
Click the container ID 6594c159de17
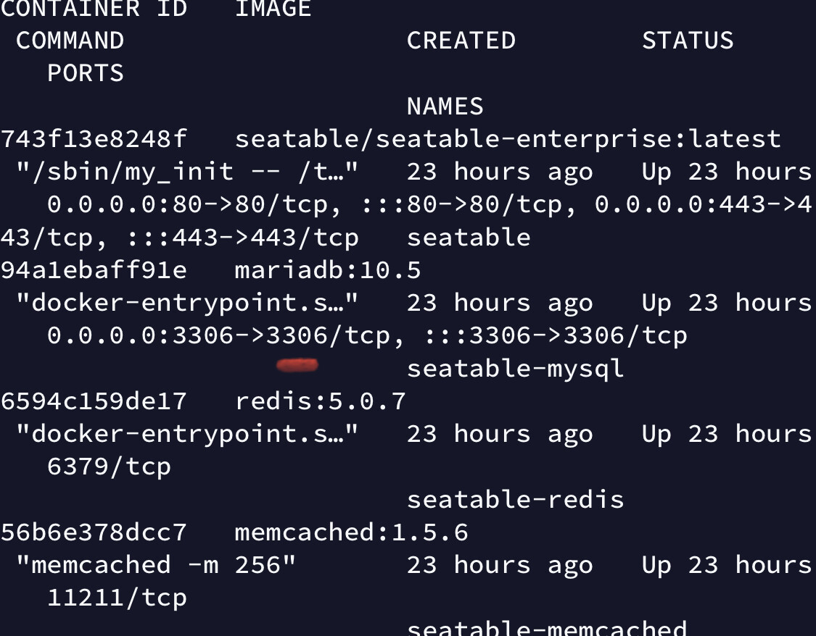pyautogui.click(x=94, y=401)
